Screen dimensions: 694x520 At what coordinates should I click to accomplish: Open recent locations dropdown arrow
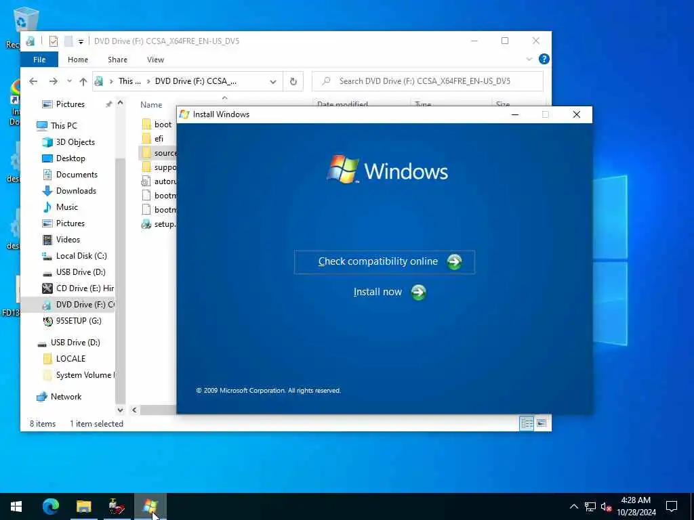click(69, 81)
